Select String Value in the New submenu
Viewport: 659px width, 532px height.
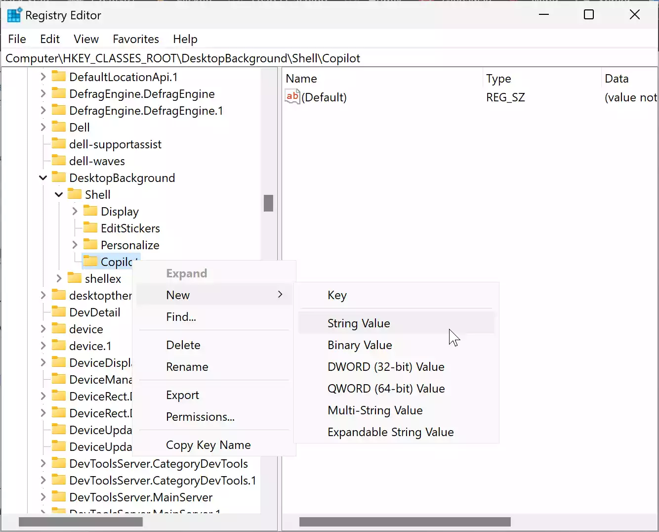396,323
